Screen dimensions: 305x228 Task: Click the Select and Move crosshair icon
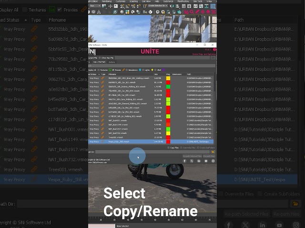[x=111, y=6]
